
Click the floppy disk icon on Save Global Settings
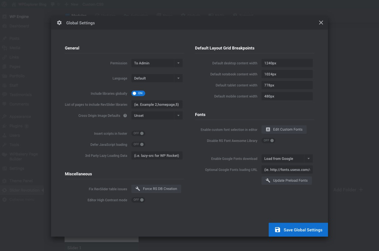pyautogui.click(x=277, y=230)
